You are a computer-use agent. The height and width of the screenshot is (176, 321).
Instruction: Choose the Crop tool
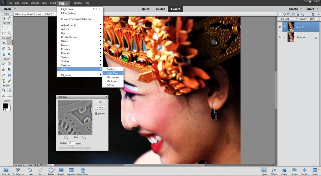point(4,90)
